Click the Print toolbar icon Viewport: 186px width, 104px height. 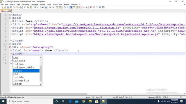coord(21,7)
